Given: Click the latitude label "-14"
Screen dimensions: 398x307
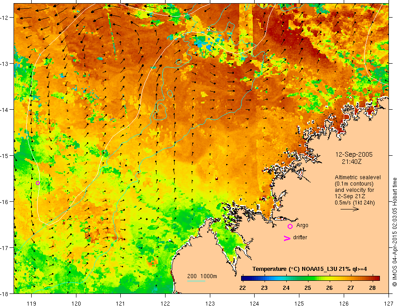Looking at the screenshot, I should coord(5,110).
